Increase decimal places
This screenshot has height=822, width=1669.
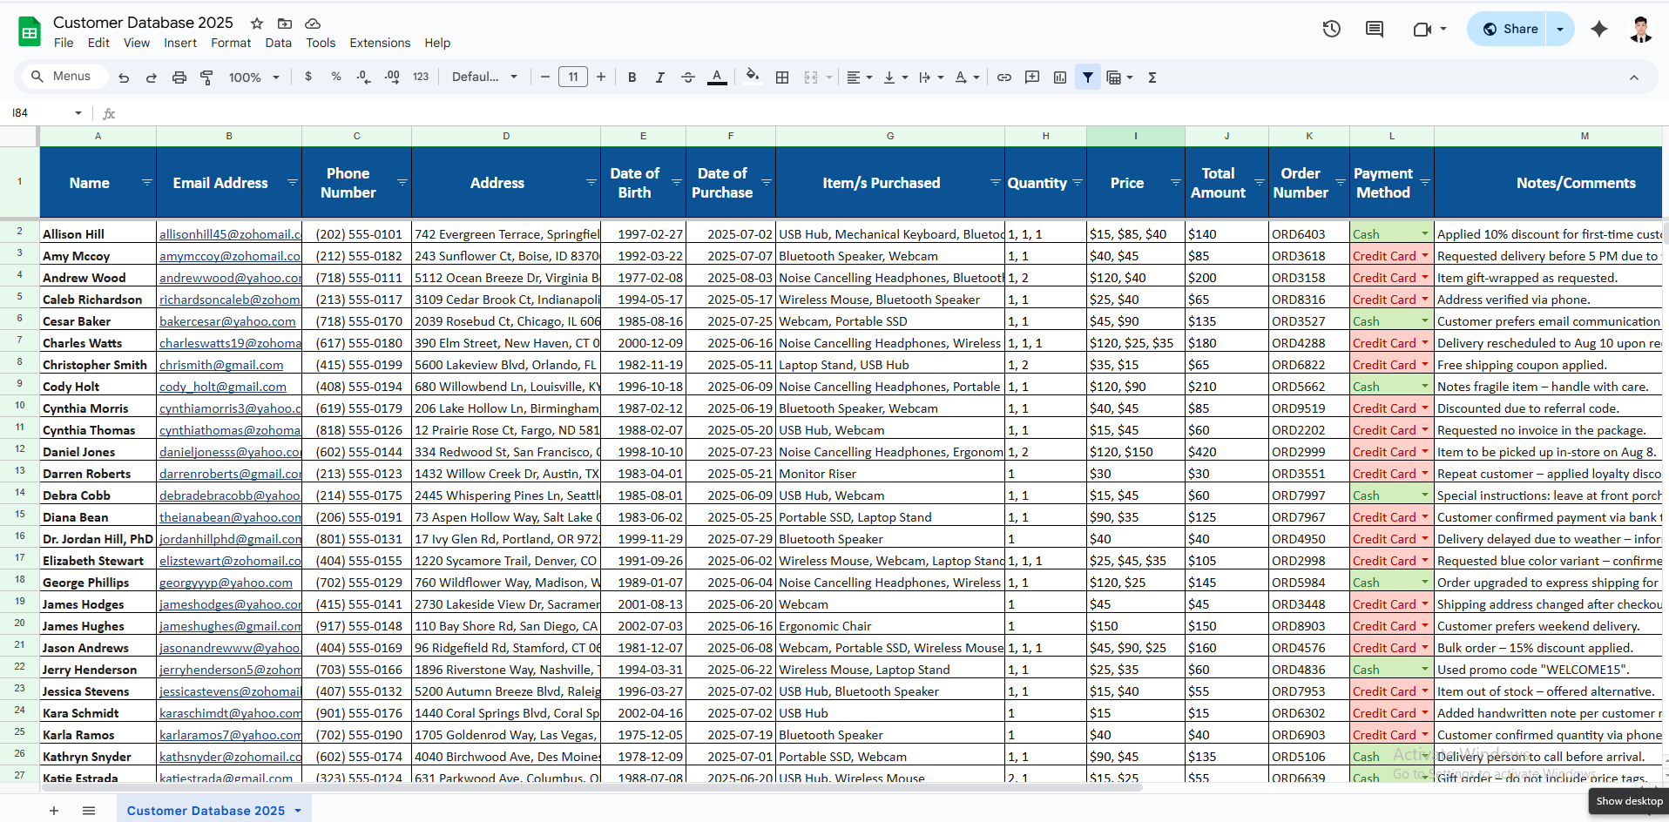tap(392, 77)
